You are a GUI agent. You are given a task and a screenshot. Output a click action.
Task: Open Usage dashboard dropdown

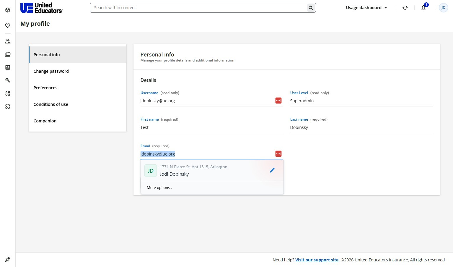click(x=366, y=8)
